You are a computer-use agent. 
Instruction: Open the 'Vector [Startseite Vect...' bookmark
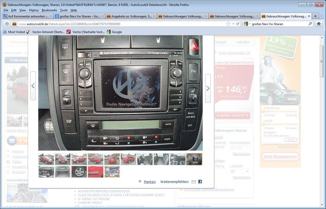click(86, 32)
